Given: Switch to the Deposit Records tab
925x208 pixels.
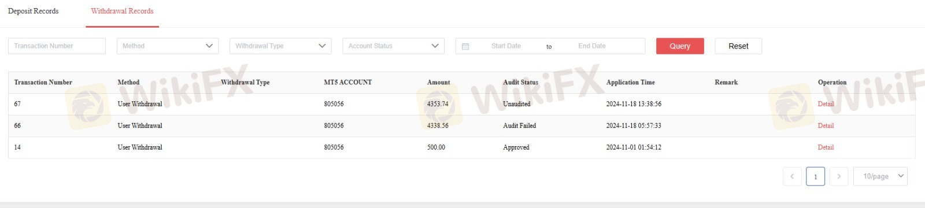Looking at the screenshot, I should coord(33,11).
